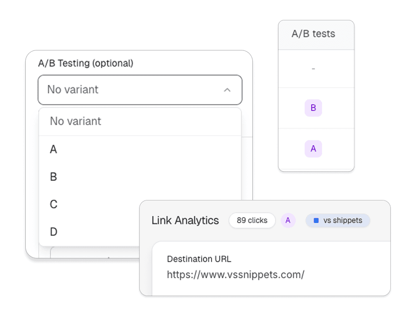Click the variant A badge beside Link Analytics
This screenshot has width=412, height=323.
click(x=288, y=220)
